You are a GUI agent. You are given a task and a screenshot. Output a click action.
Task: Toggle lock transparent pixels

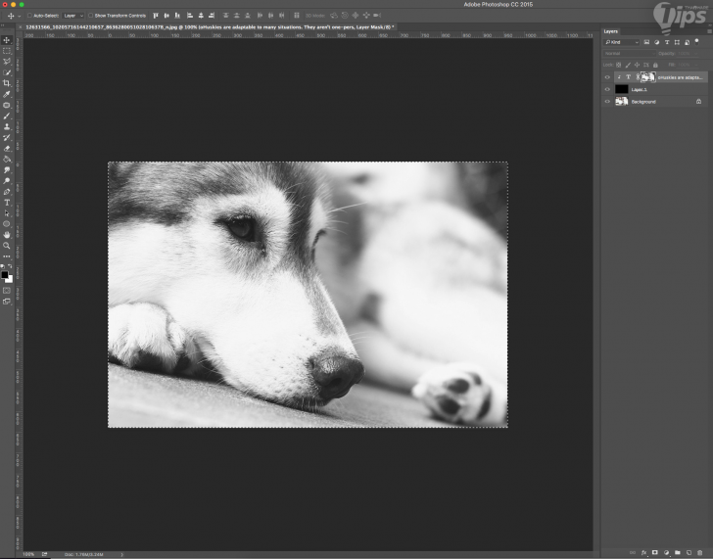[618, 65]
